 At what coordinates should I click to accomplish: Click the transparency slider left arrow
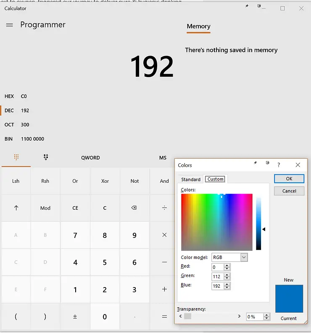(x=180, y=316)
